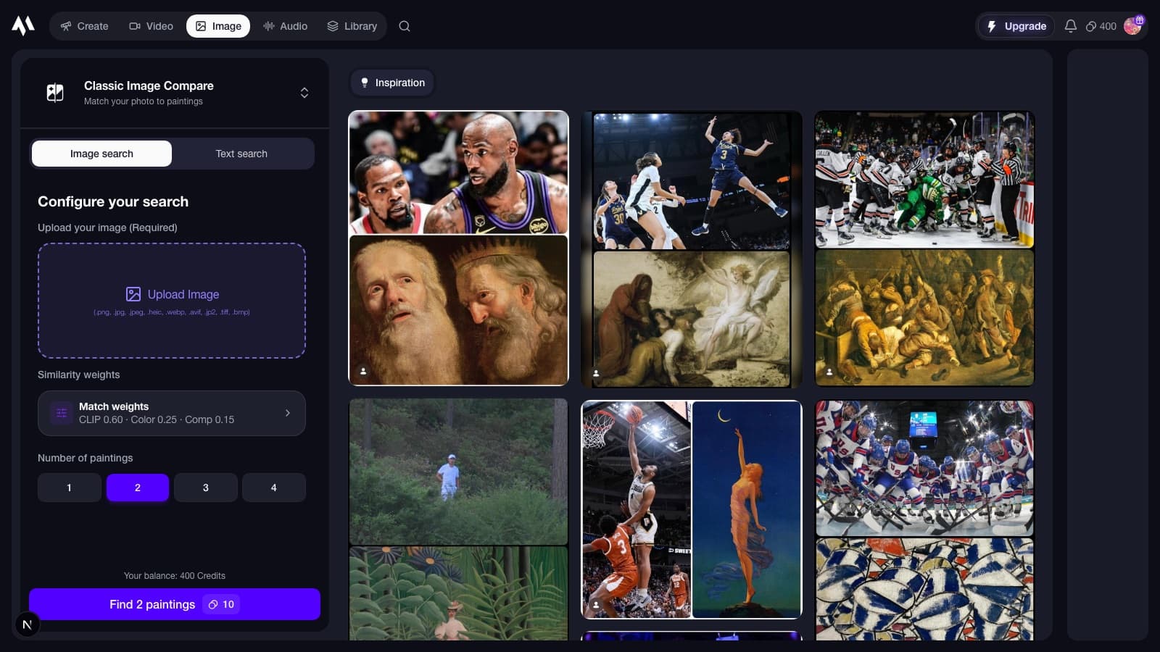Open the golfer in forest jungle thumbnail
Image resolution: width=1160 pixels, height=652 pixels.
click(x=458, y=519)
